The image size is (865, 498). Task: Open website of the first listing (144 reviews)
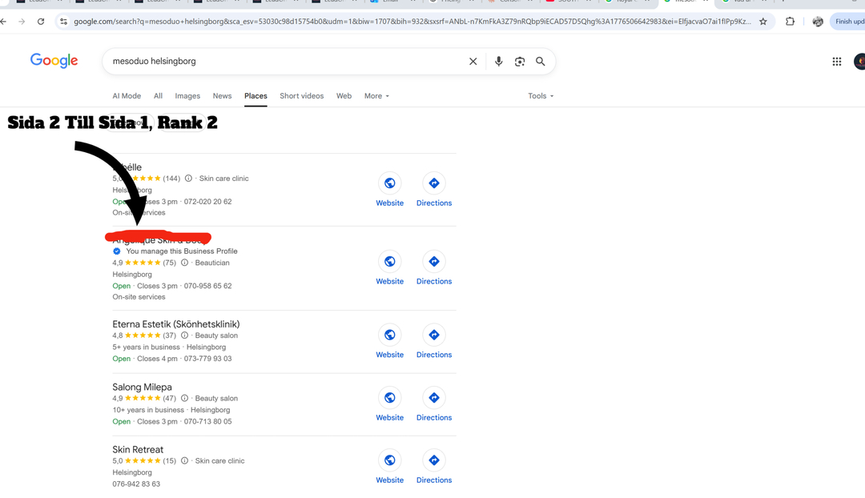point(389,189)
